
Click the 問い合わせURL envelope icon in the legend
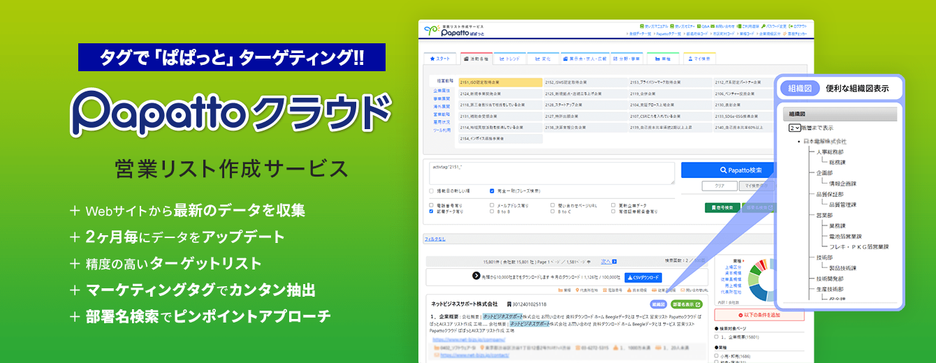682,290
